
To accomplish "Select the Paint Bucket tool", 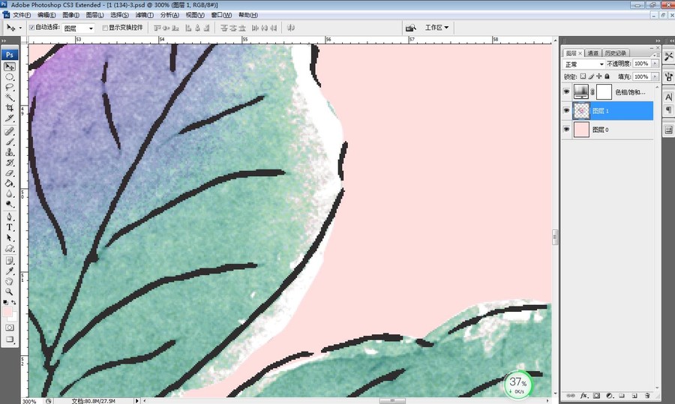I will pyautogui.click(x=10, y=184).
